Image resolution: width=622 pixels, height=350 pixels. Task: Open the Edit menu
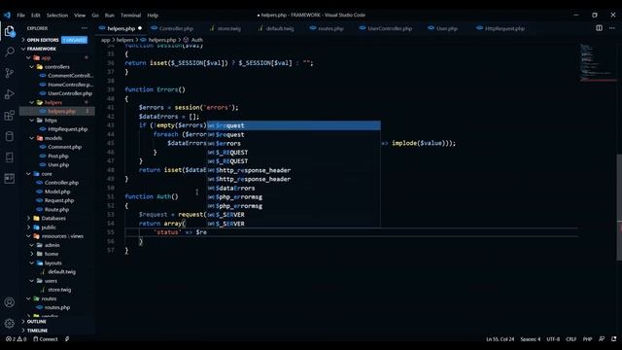pos(36,16)
